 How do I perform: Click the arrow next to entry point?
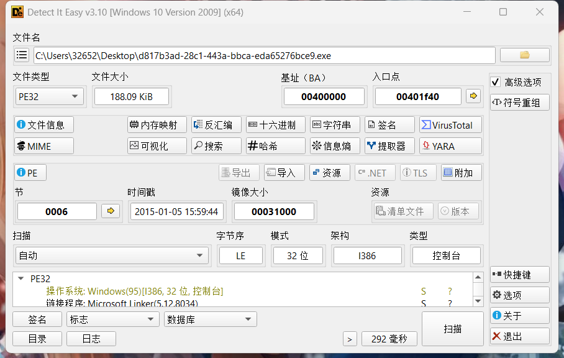coord(474,96)
